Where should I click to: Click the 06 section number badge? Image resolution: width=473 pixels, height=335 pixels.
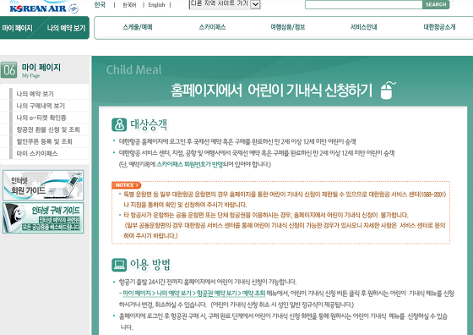pos(8,69)
